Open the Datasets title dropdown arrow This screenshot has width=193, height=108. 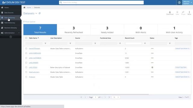coord(36,13)
